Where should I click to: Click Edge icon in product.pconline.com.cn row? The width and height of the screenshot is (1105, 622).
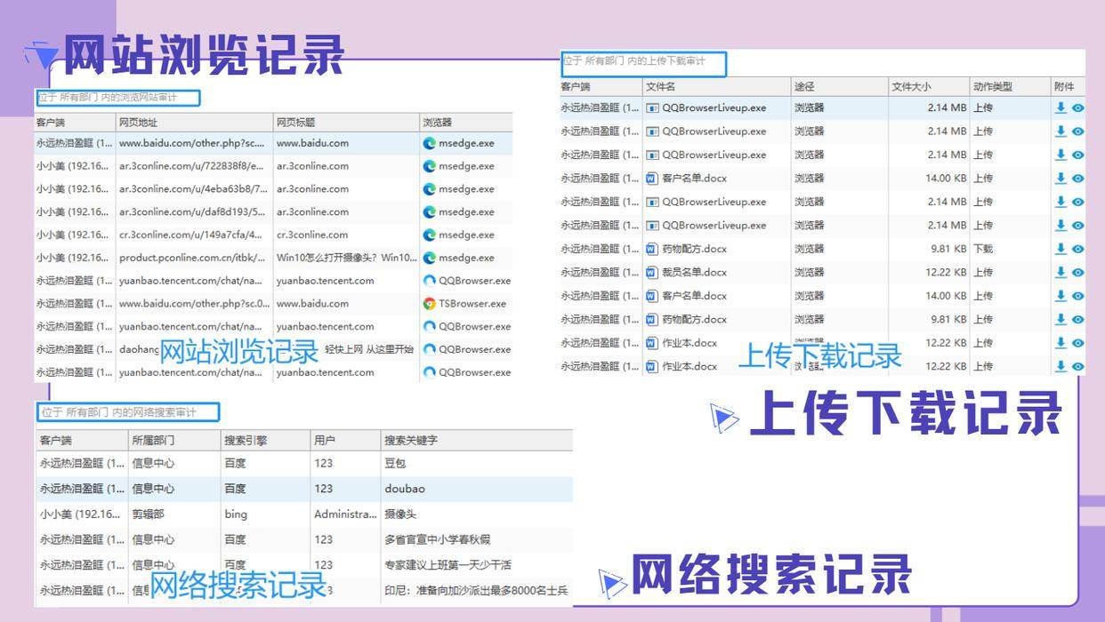tap(430, 258)
